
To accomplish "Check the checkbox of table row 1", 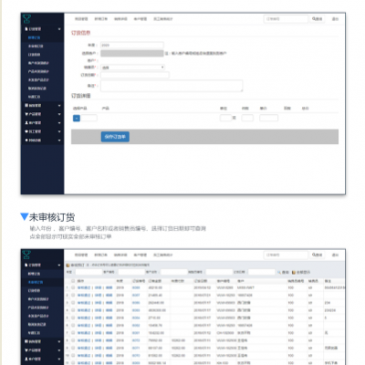I will tap(73, 287).
